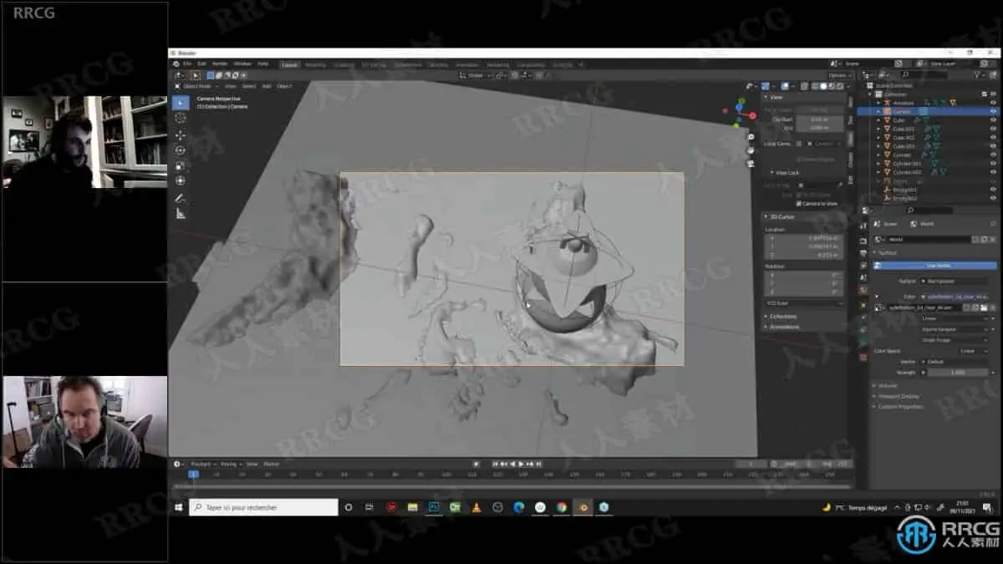Select the Transform tool
Viewport: 1003px width, 564px height.
click(x=180, y=180)
